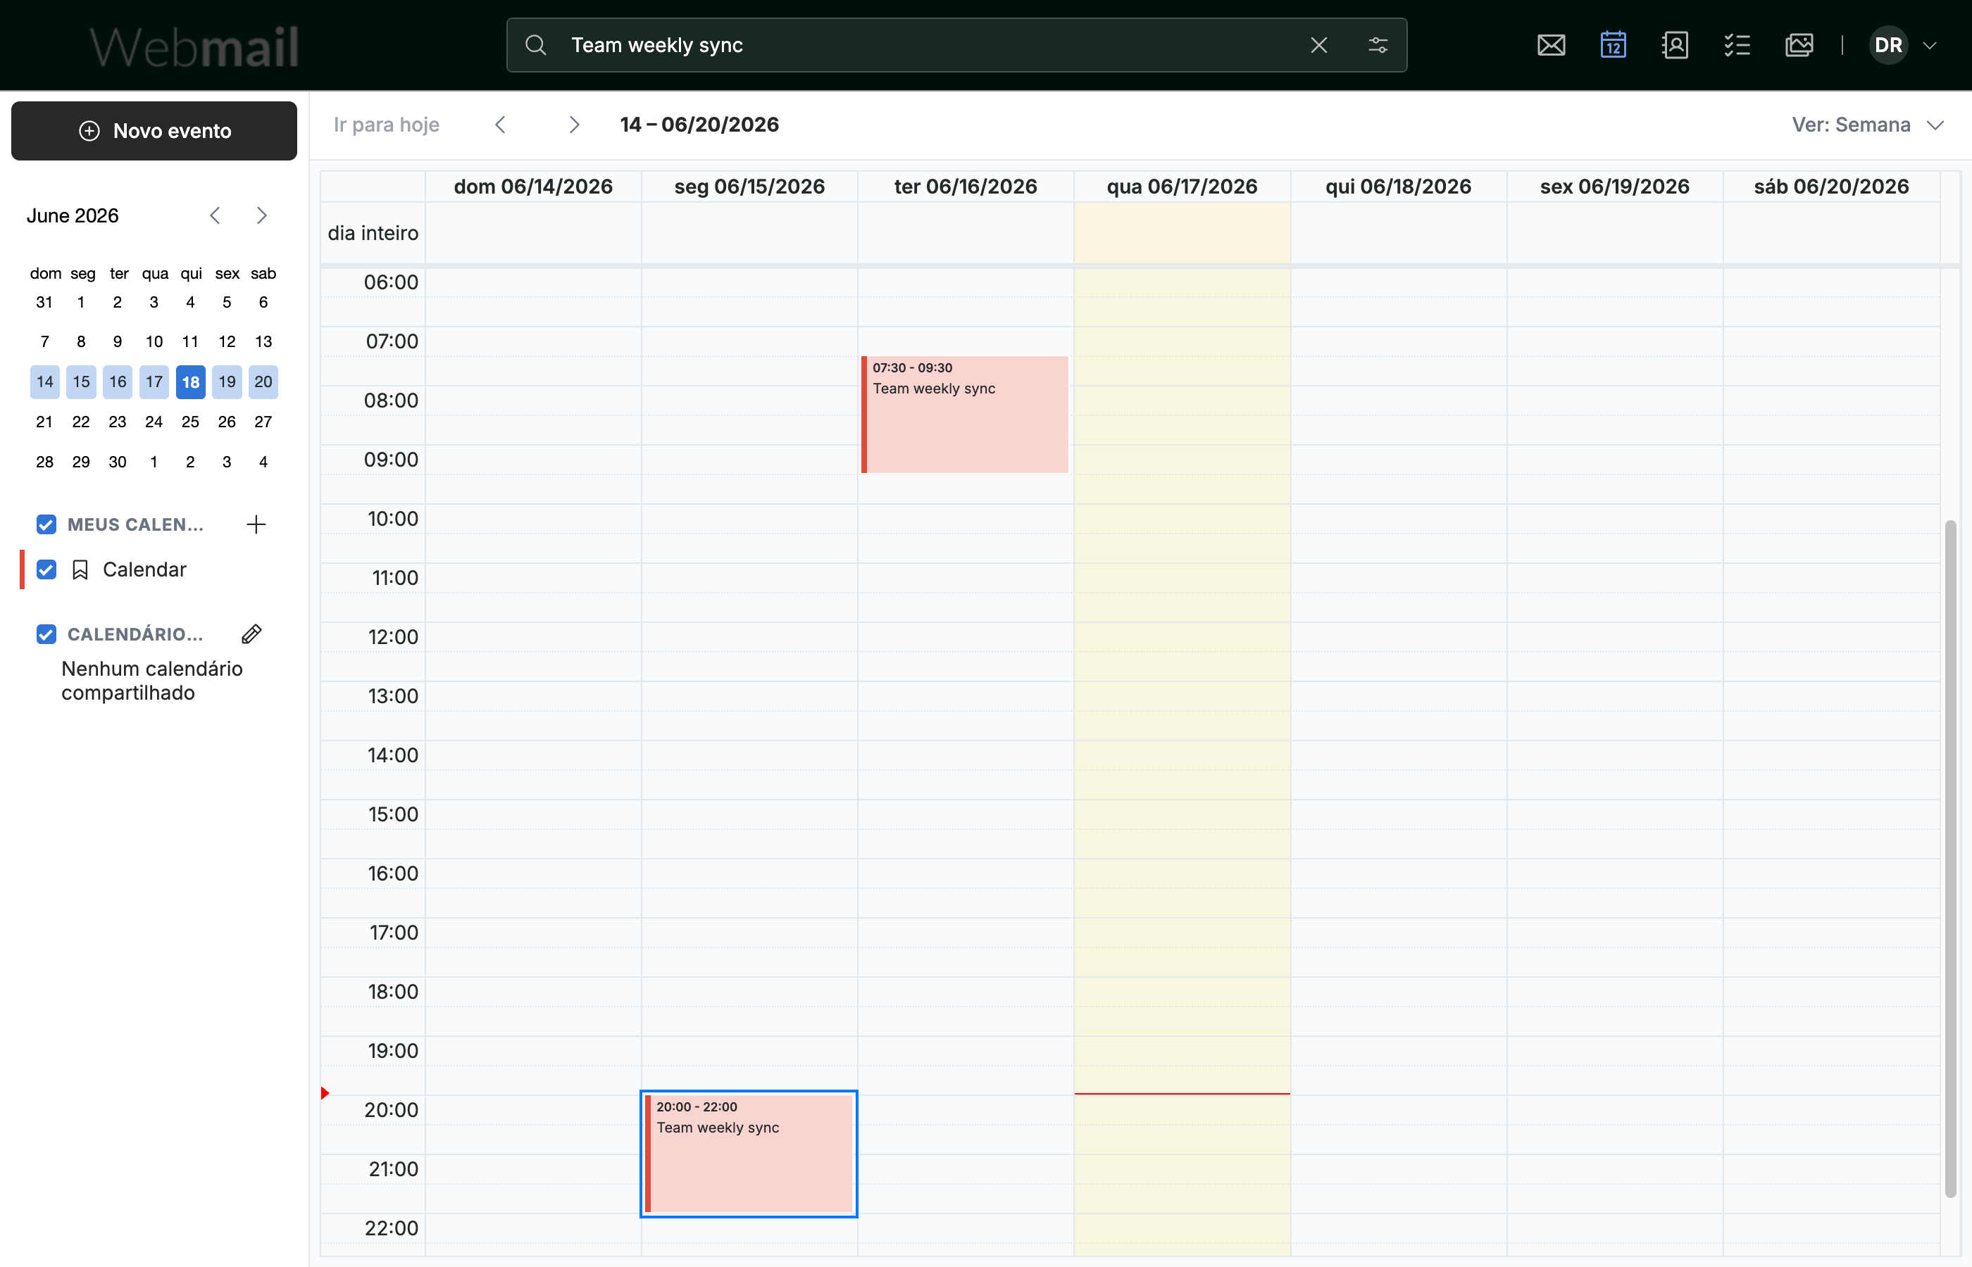This screenshot has width=1972, height=1267.
Task: Toggle the CALENDÁRIO... shared group checkbox
Action: click(46, 634)
